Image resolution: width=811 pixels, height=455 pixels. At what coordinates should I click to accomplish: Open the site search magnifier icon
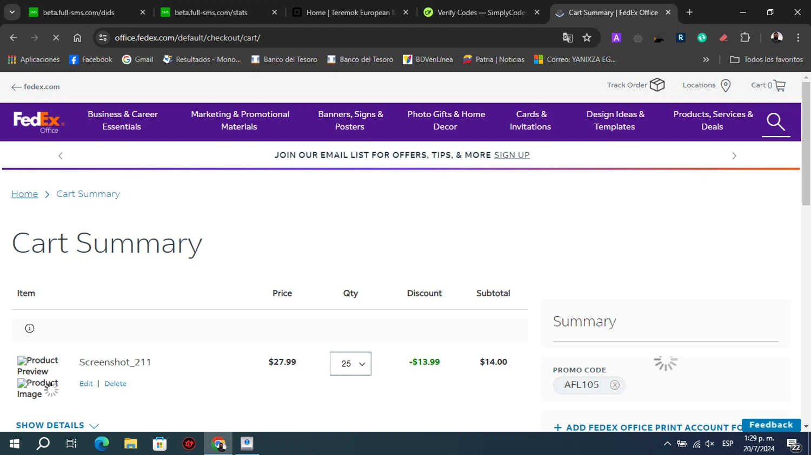pyautogui.click(x=776, y=122)
